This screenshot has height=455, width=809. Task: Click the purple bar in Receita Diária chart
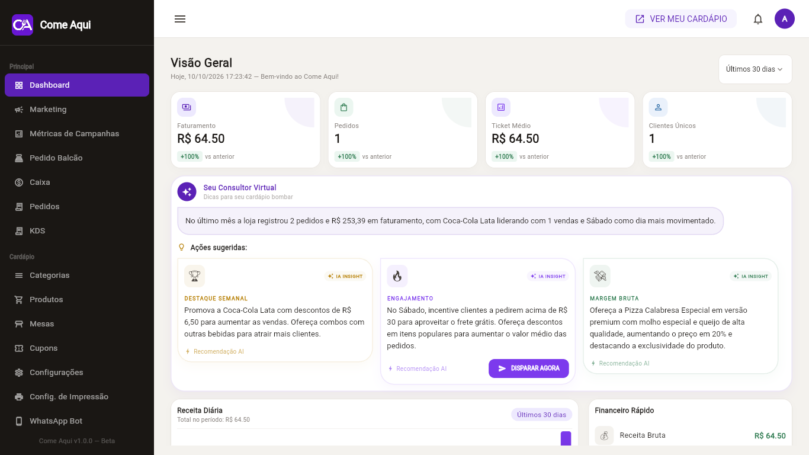click(566, 438)
